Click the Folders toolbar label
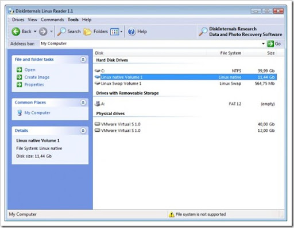 click(100, 32)
